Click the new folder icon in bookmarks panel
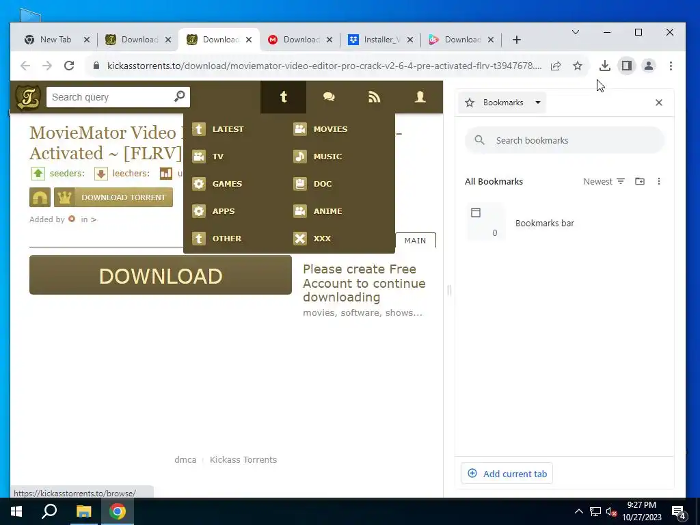 tap(640, 181)
